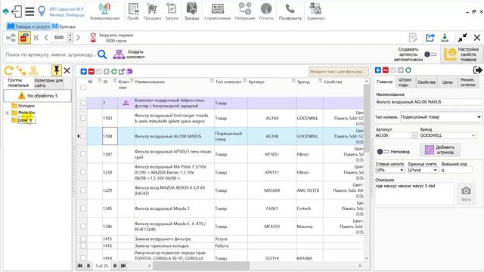Delete row with red minus in table
The width and height of the screenshot is (484, 272).
[92, 72]
